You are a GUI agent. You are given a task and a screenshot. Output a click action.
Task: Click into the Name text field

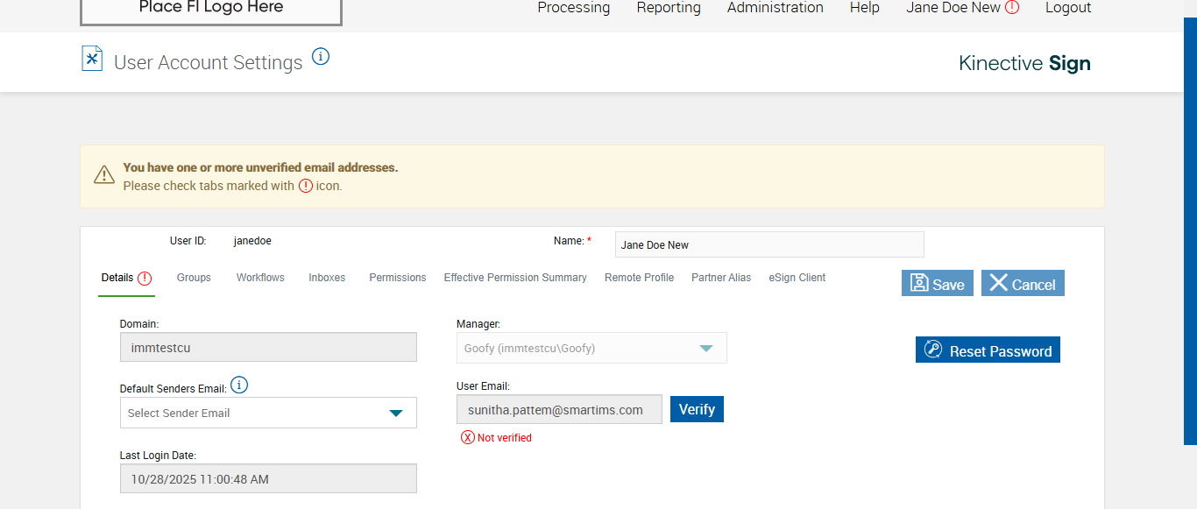[768, 245]
